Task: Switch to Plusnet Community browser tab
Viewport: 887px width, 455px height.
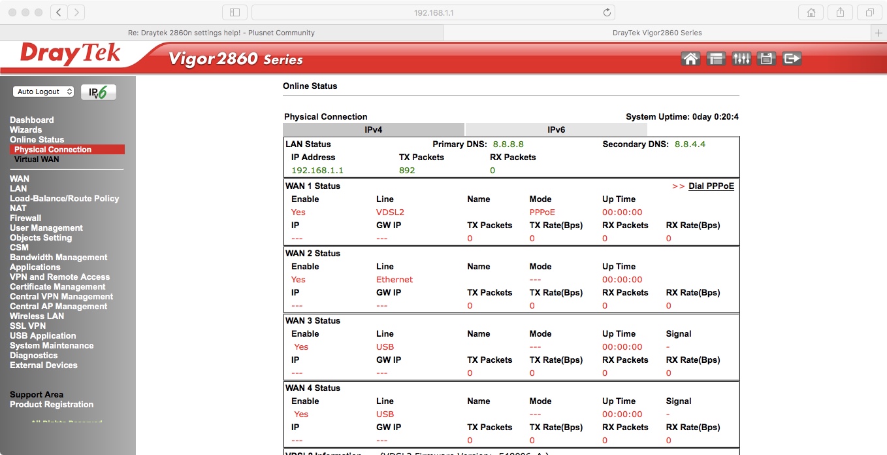Action: (x=221, y=33)
